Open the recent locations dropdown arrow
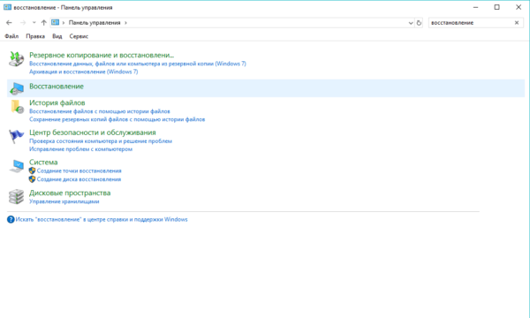530x318 pixels. point(34,23)
